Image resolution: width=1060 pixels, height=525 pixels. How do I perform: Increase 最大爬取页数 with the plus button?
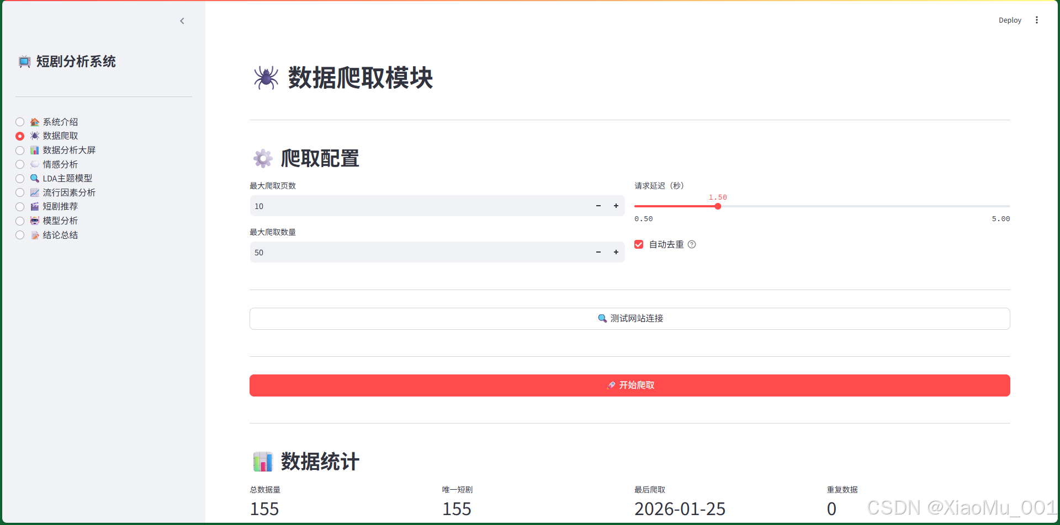coord(616,206)
